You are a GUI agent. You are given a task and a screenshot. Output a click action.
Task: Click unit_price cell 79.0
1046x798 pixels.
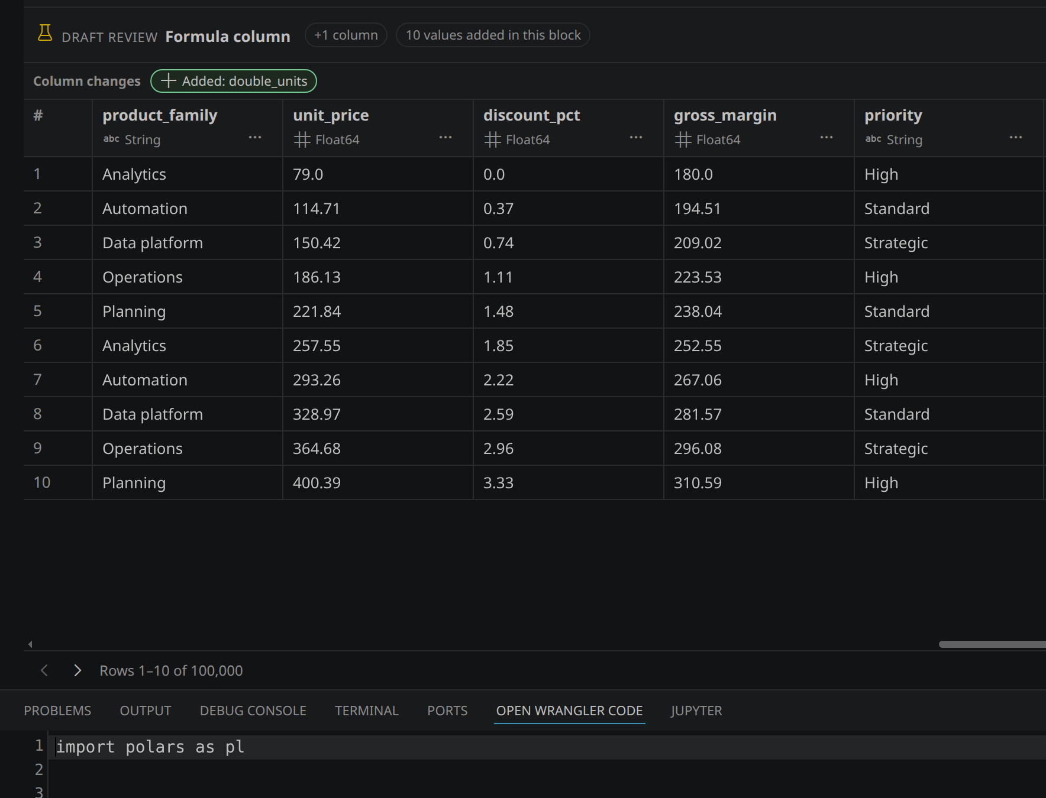click(x=378, y=174)
